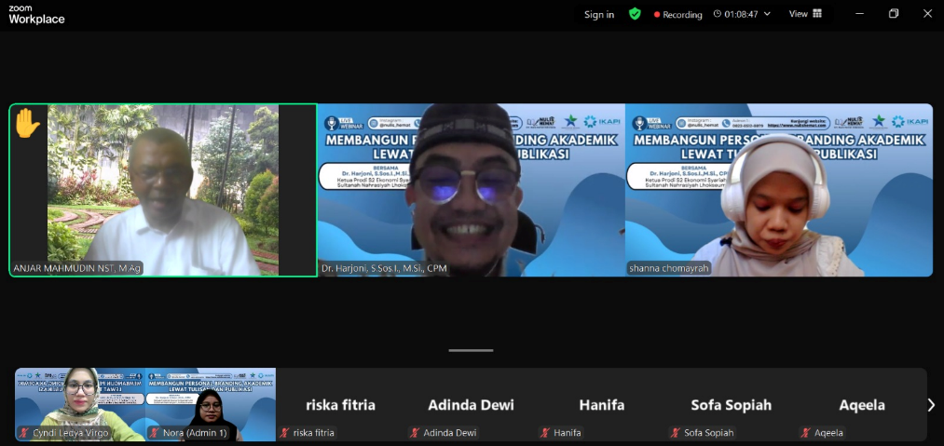Click the grid icon next to View

[x=817, y=14]
